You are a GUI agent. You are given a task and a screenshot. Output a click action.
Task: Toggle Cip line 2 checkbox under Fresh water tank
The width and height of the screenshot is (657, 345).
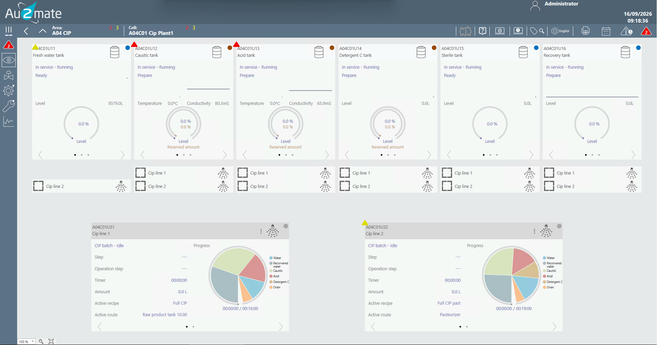pyautogui.click(x=38, y=186)
